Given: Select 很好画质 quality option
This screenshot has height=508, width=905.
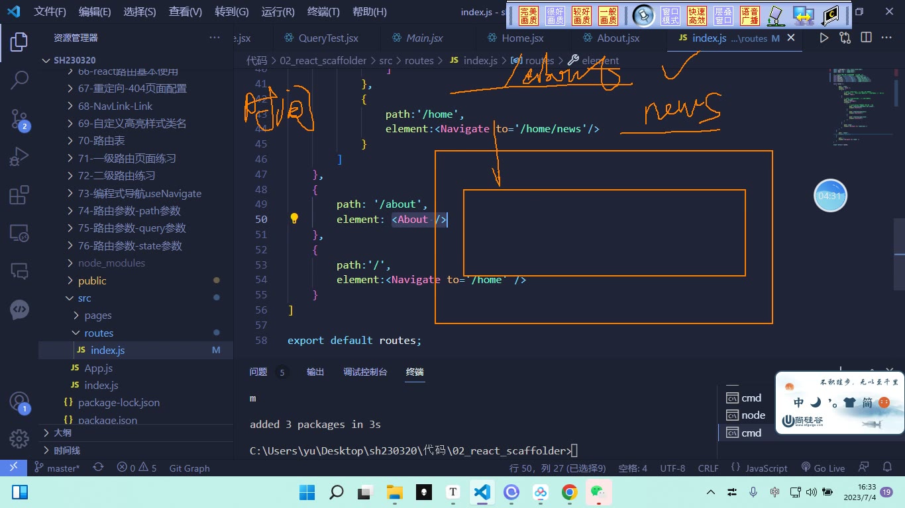Looking at the screenshot, I should point(555,16).
